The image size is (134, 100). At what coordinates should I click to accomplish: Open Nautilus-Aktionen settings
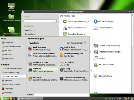(104, 65)
